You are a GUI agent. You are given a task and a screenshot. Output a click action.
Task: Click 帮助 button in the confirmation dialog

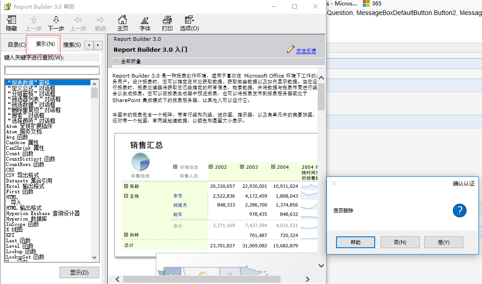tap(355, 242)
